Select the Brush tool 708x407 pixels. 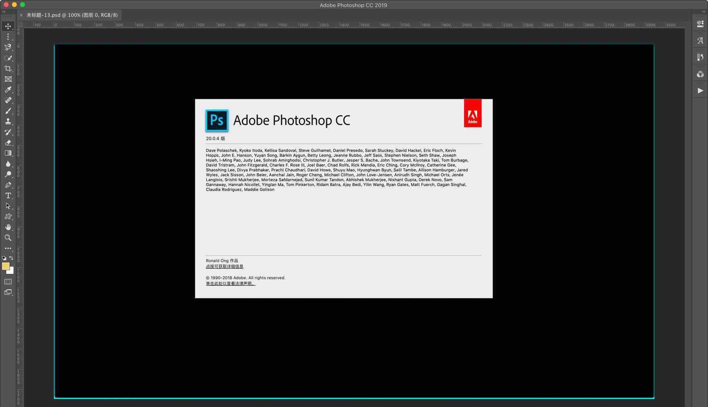[8, 111]
